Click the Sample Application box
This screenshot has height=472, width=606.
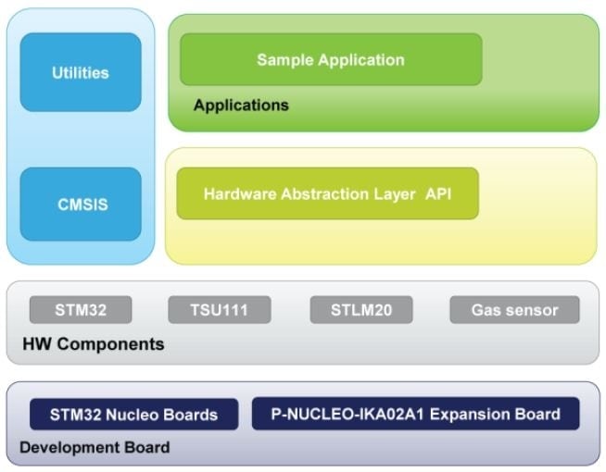[x=330, y=60]
